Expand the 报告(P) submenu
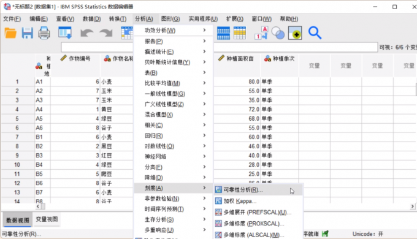 tap(174, 41)
